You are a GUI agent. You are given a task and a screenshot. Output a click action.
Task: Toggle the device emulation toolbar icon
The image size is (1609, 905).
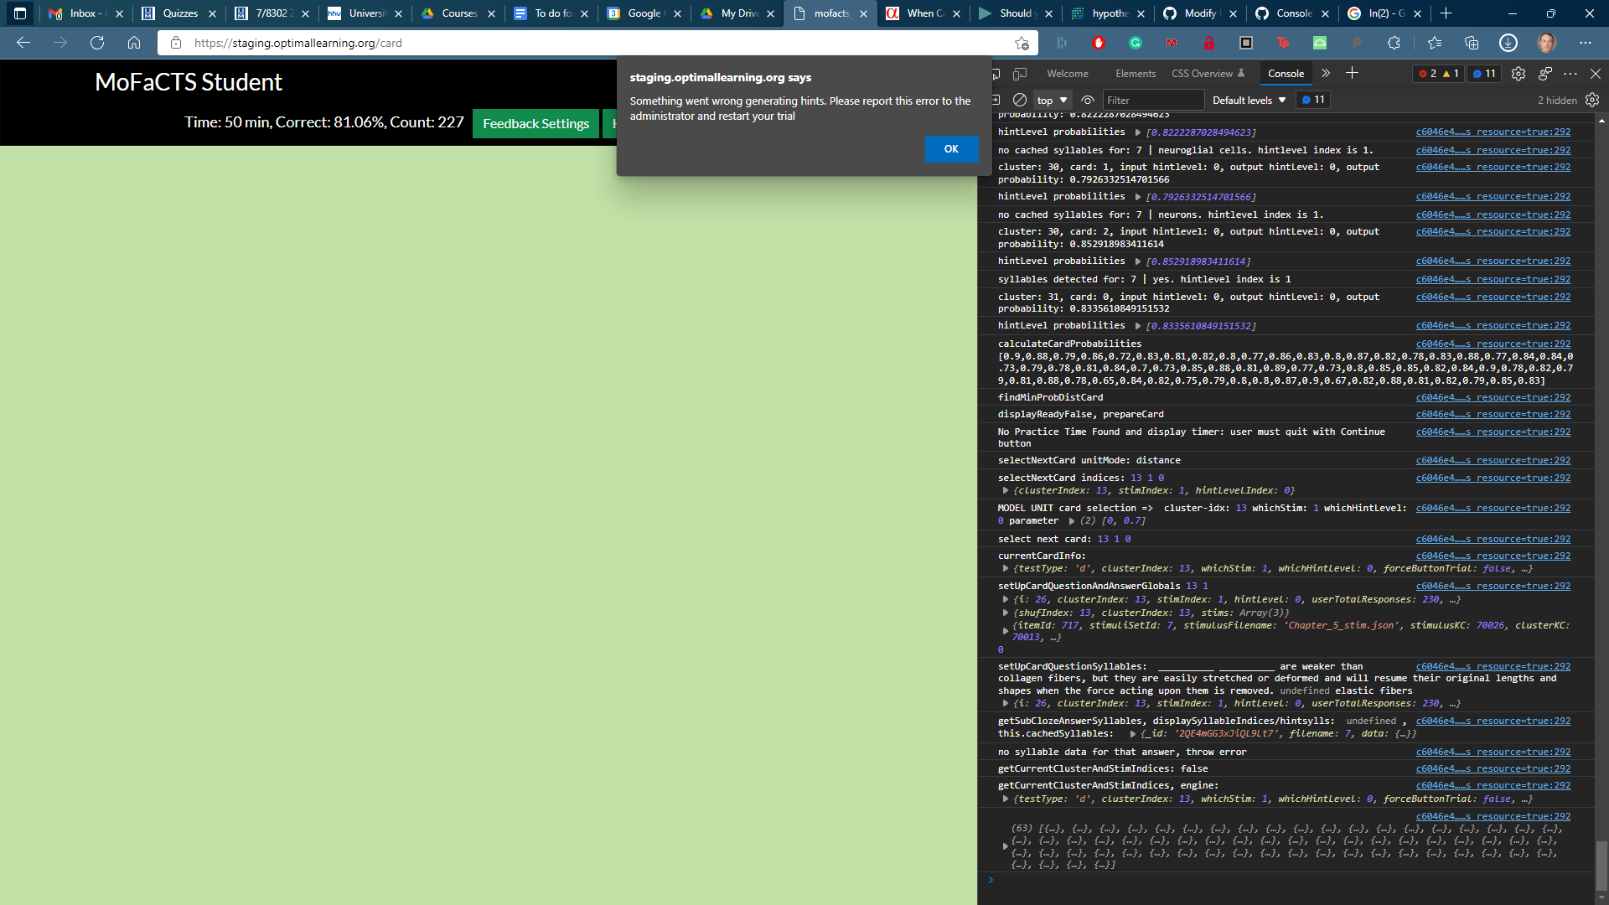tap(1019, 74)
